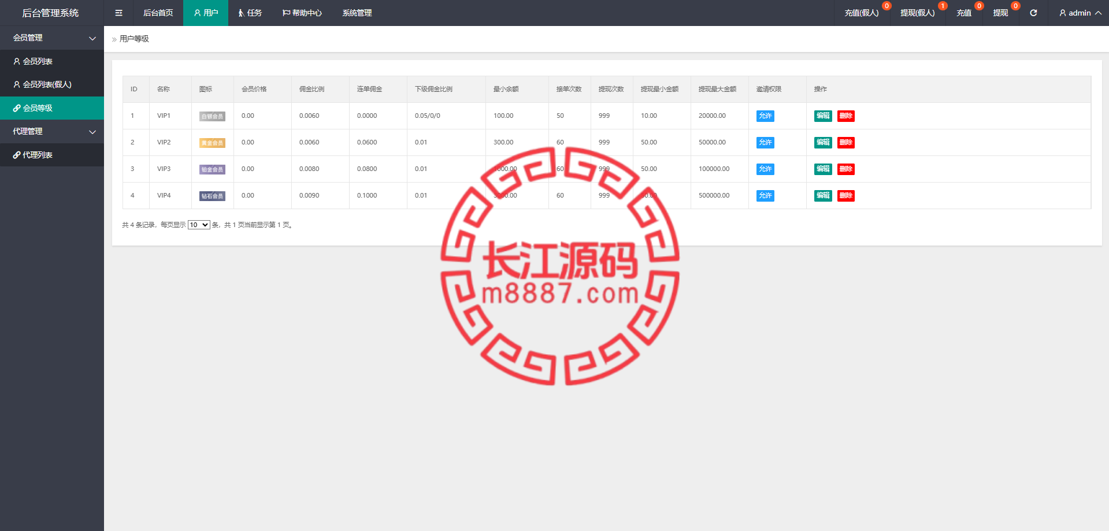Viewport: 1109px width, 531px height.
Task: Toggle 允许 invite permission for VIP3
Action: tap(765, 169)
